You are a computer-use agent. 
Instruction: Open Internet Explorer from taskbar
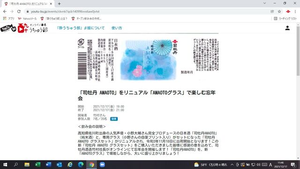[70, 165]
